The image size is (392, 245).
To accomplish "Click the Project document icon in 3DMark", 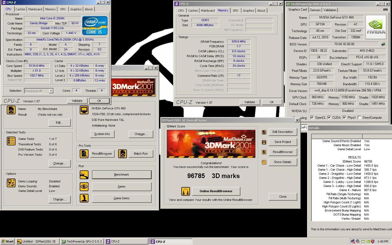I will (11, 110).
